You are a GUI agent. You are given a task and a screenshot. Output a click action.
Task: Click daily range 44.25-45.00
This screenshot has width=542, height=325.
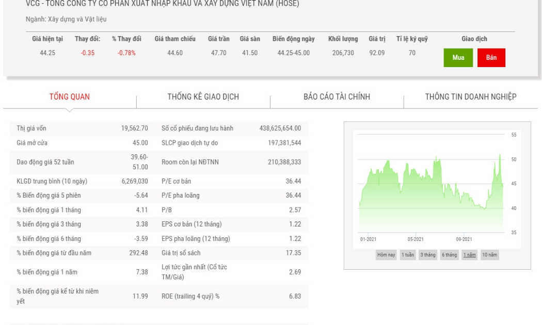(x=294, y=53)
